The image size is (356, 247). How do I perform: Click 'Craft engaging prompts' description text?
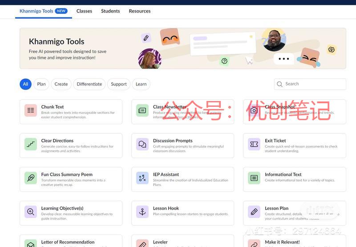pos(188,149)
